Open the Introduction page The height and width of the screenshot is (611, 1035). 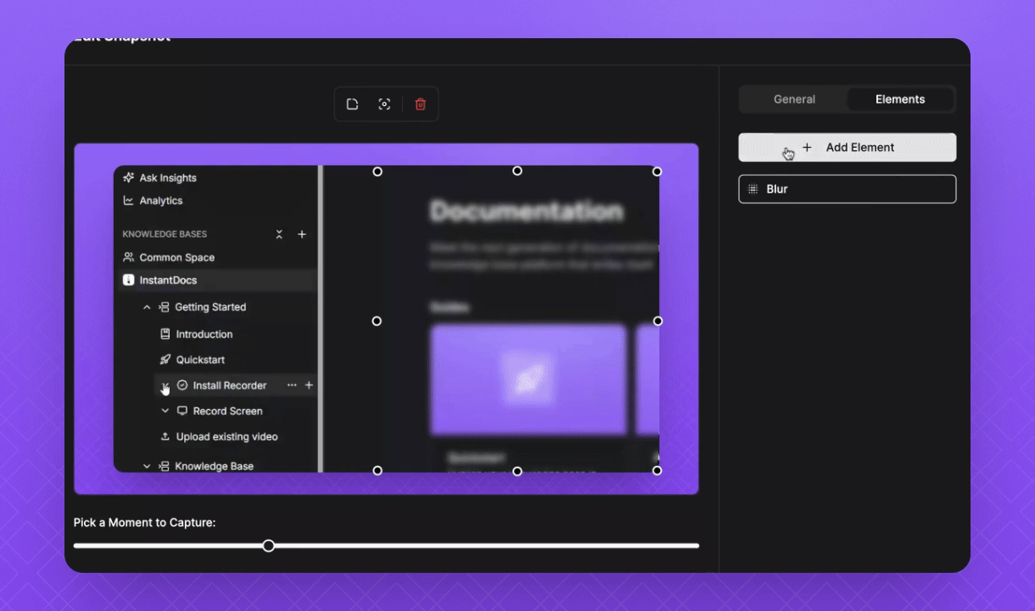(204, 334)
